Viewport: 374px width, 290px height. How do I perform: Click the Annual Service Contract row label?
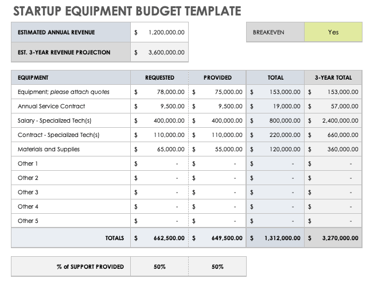(x=52, y=106)
